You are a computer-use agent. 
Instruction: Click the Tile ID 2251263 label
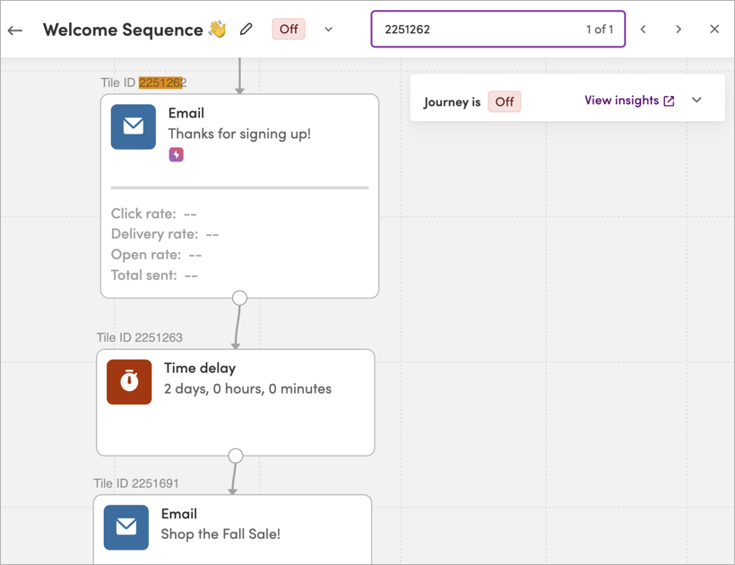(139, 337)
